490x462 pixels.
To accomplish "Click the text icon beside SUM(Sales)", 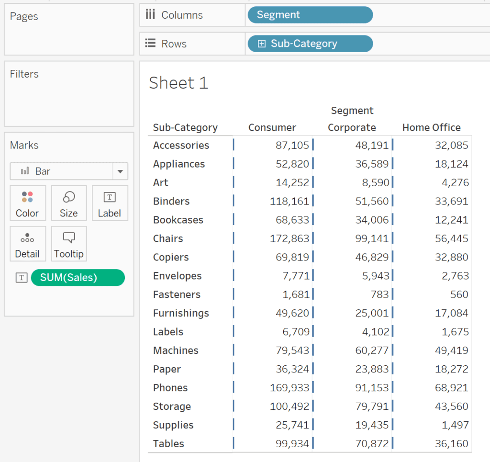I will pyautogui.click(x=21, y=278).
